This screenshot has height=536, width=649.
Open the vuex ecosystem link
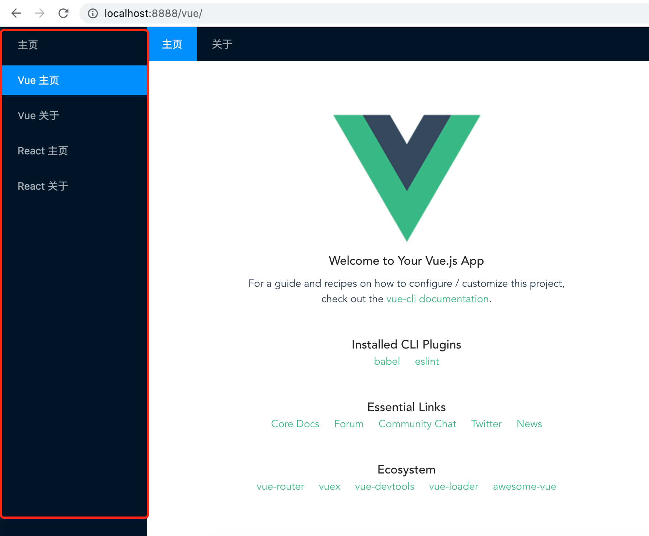click(x=330, y=486)
